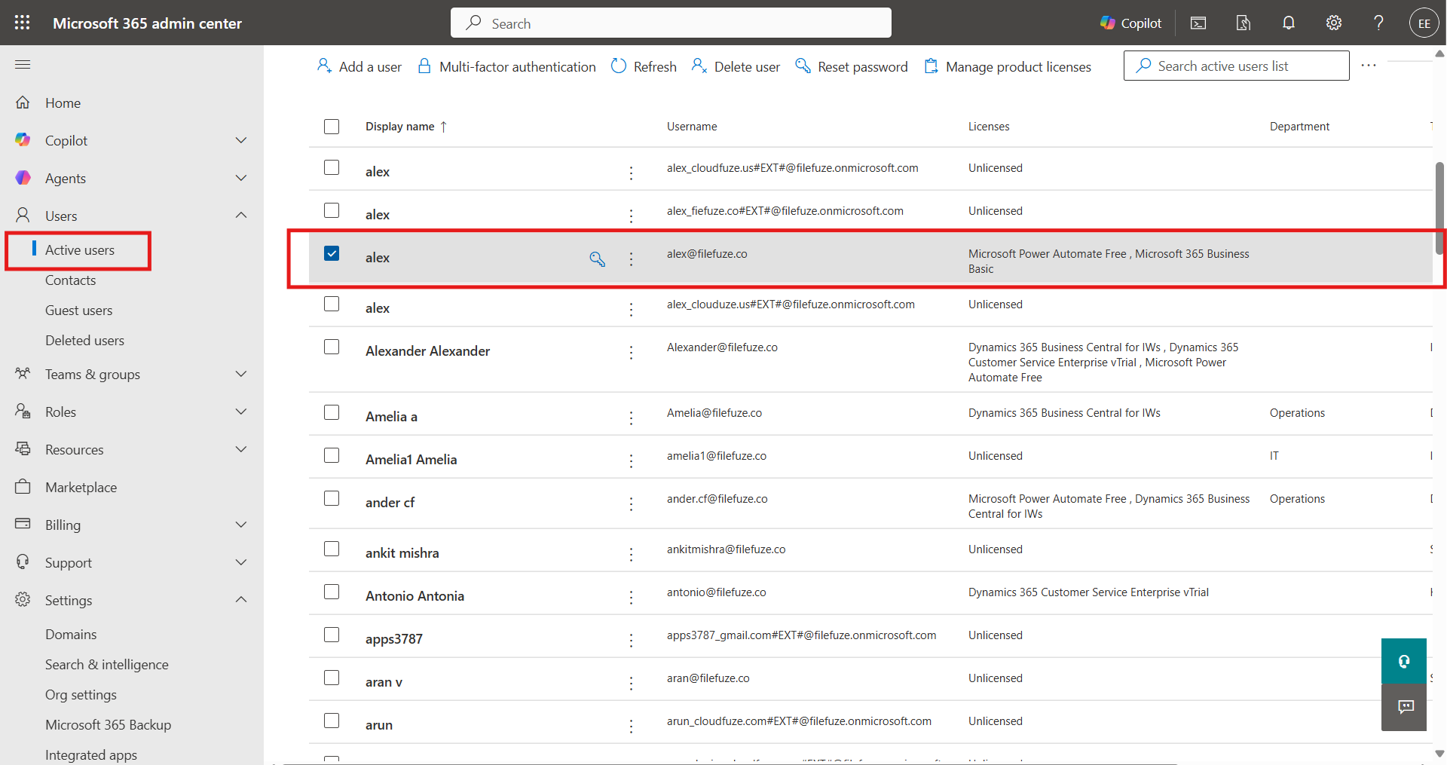Open the feedback chat icon button
This screenshot has width=1447, height=765.
click(x=1405, y=707)
